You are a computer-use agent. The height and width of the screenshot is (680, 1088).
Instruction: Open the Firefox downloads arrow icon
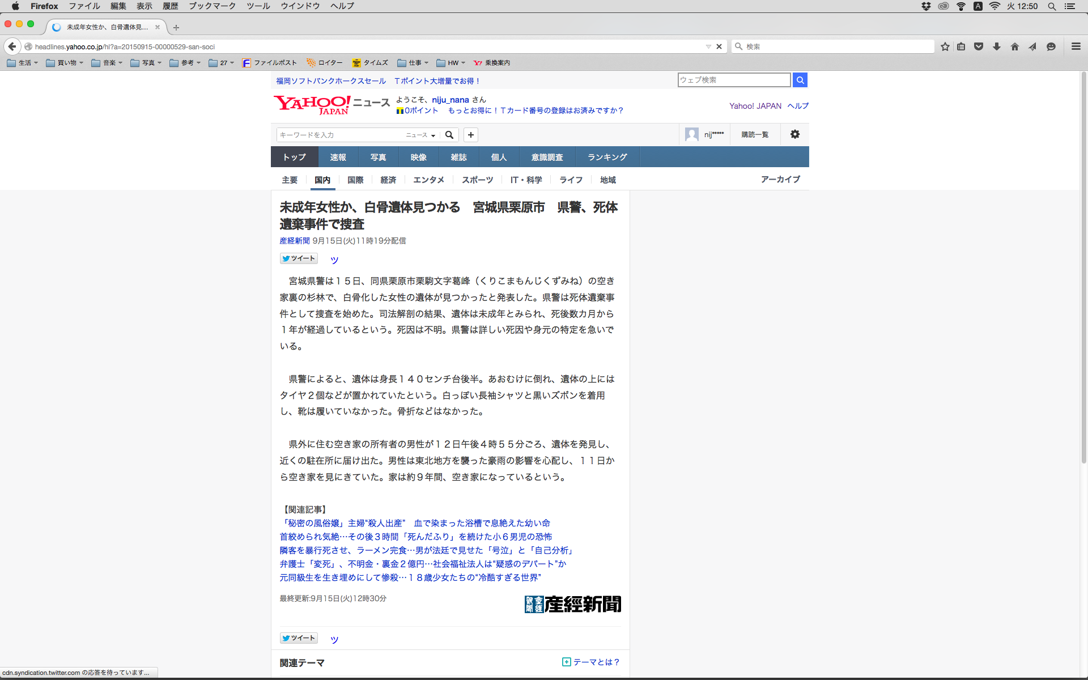997,46
